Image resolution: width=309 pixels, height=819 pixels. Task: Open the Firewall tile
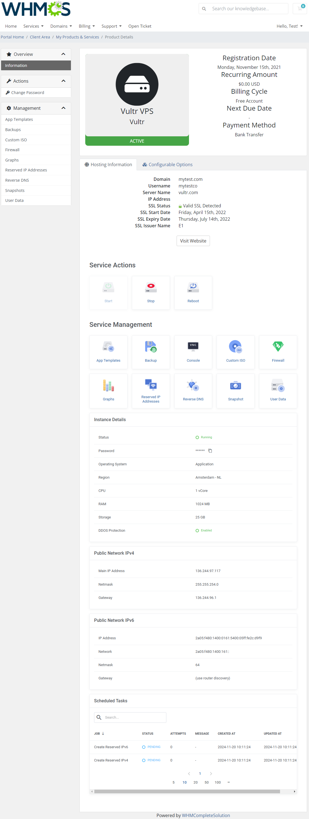tap(278, 352)
